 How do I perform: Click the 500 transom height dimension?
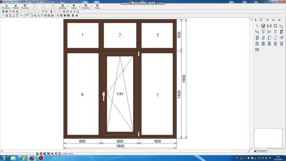(x=179, y=35)
